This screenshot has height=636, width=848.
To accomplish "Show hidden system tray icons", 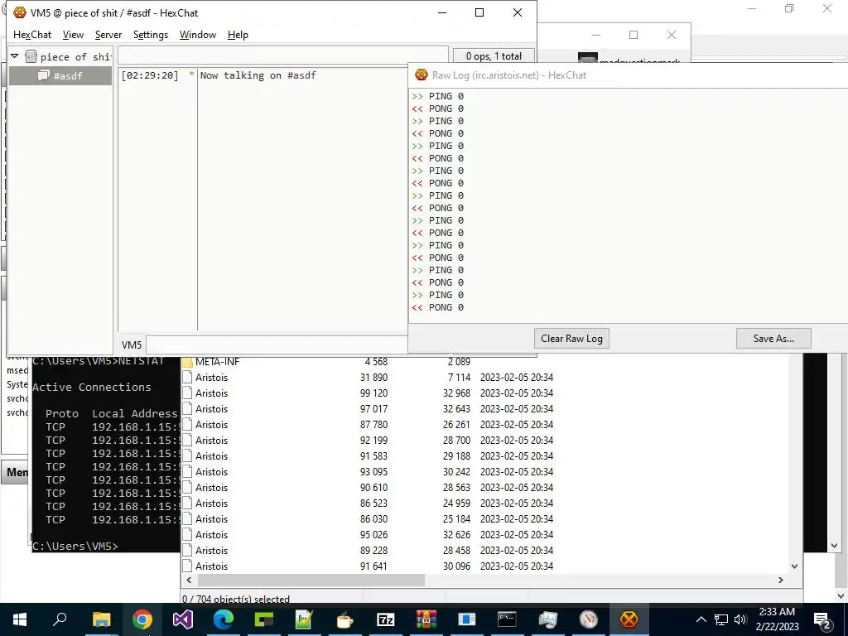I will point(701,619).
